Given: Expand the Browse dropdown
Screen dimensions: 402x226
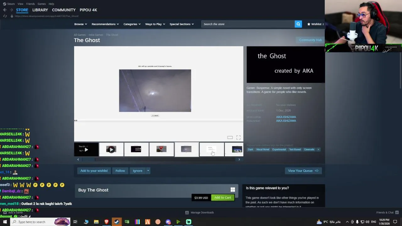Looking at the screenshot, I should pyautogui.click(x=81, y=24).
